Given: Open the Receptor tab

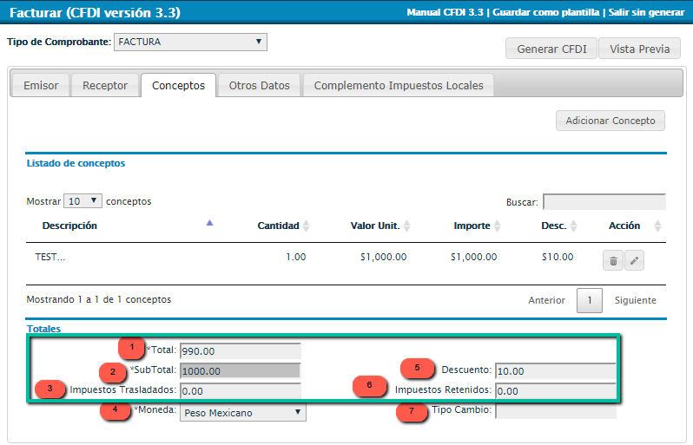Looking at the screenshot, I should (105, 86).
